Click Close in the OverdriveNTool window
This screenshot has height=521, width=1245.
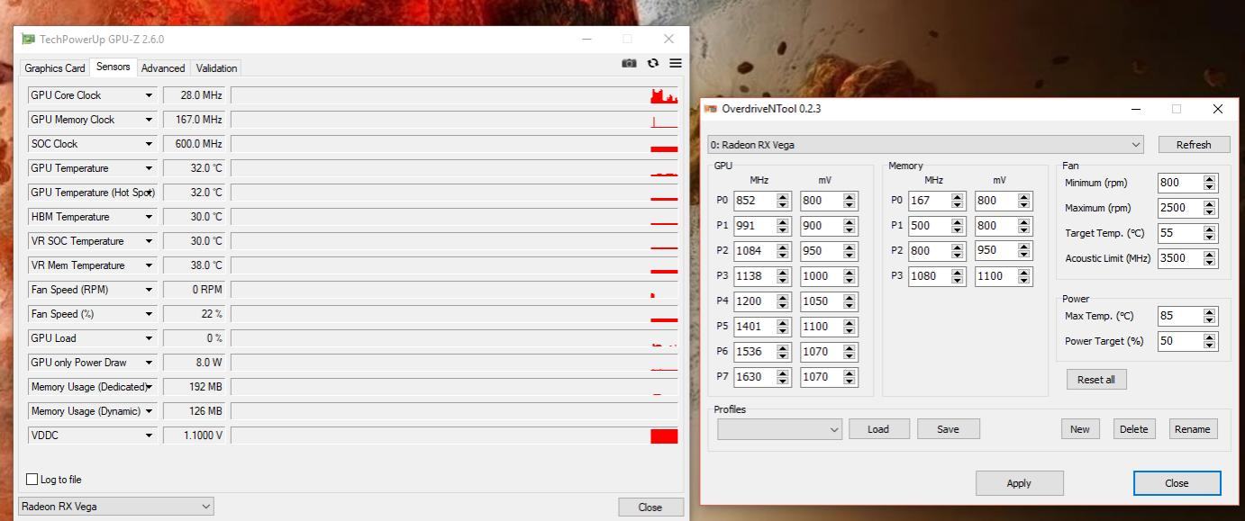coord(1177,483)
